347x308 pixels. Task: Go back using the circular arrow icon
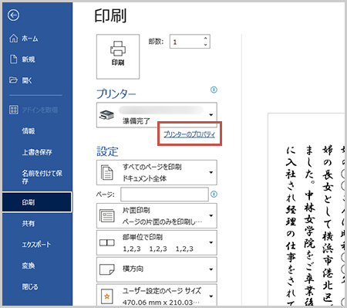click(x=13, y=15)
